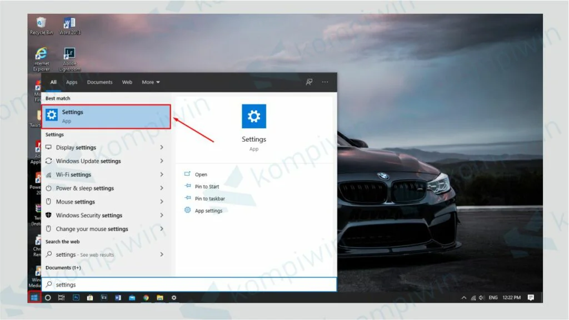The image size is (569, 320).
Task: Switch to the Documents search tab
Action: 99,82
